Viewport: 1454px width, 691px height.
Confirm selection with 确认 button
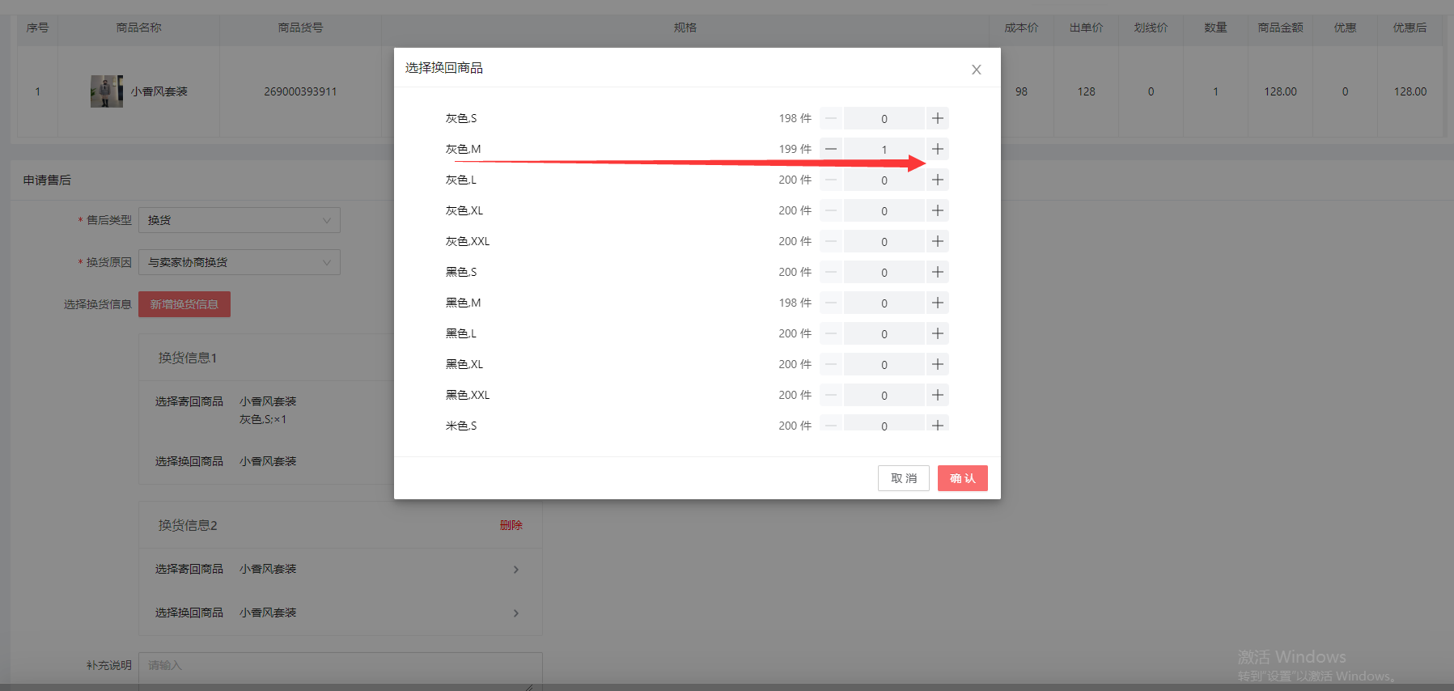pyautogui.click(x=962, y=478)
